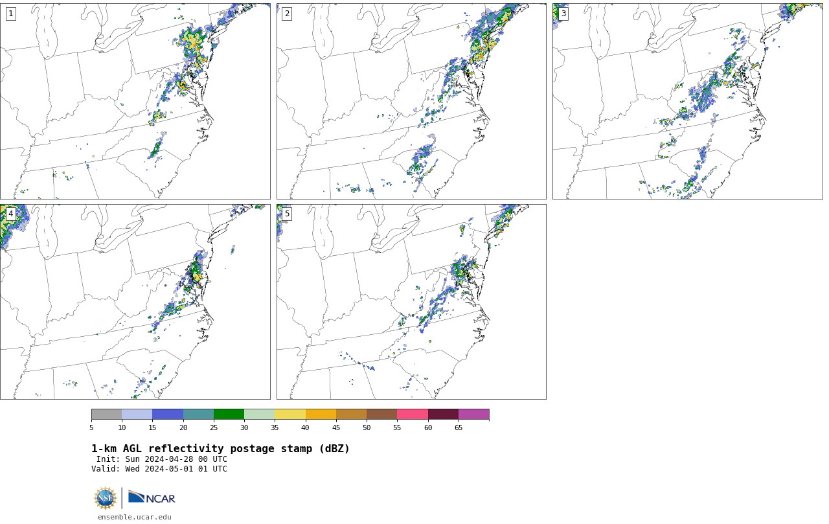
Task: Click the pink 55-60 dBZ swatch
Action: point(413,415)
